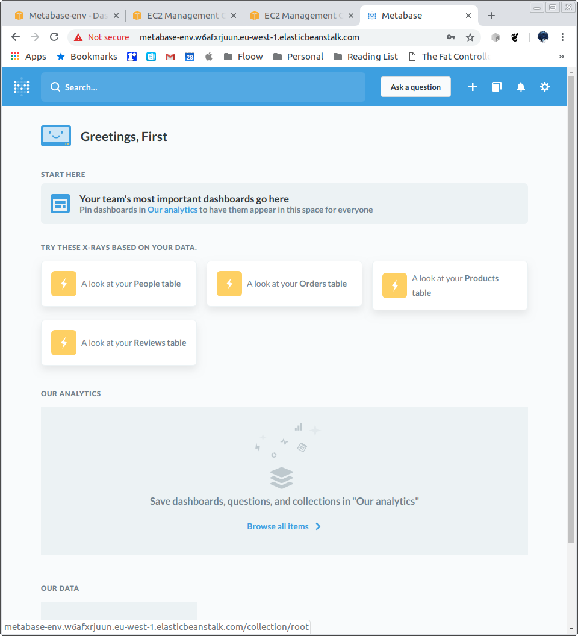Open the browse data icon
This screenshot has width=578, height=636.
coord(496,87)
